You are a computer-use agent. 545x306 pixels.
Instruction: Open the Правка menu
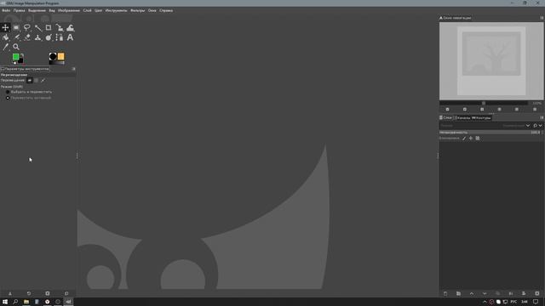click(19, 10)
